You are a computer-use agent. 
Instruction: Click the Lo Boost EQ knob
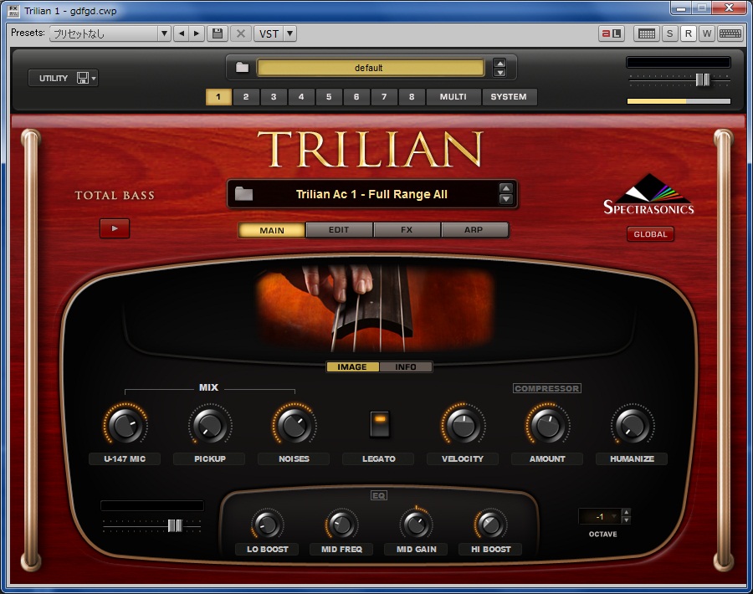[267, 525]
